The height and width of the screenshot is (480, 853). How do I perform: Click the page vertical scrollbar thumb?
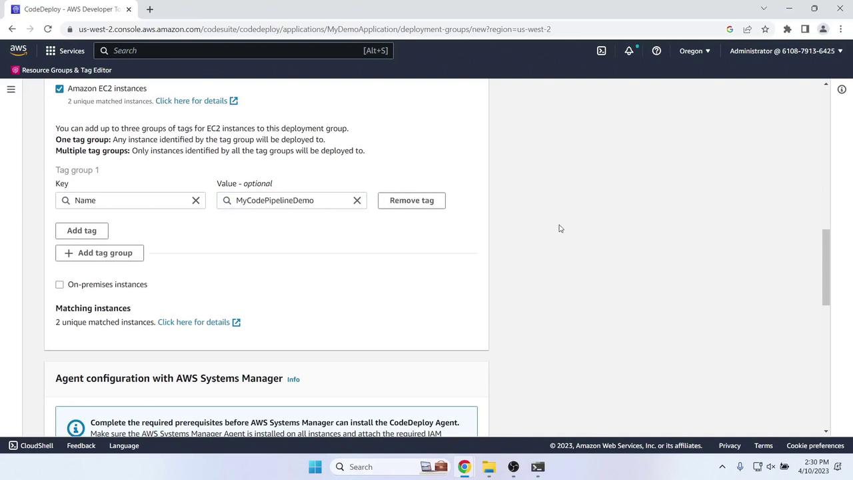pyautogui.click(x=826, y=267)
